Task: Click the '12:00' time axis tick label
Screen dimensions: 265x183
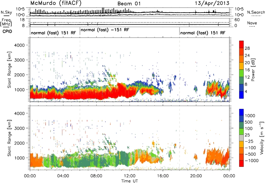Action: coord(130,176)
